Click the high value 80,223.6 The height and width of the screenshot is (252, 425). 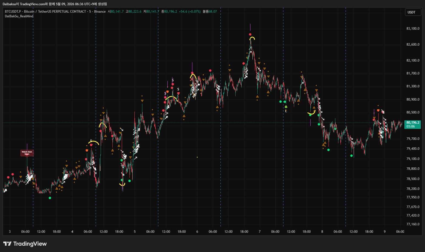click(x=135, y=12)
